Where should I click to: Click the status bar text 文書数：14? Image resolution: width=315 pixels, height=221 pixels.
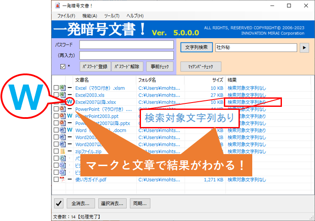coord(64,217)
